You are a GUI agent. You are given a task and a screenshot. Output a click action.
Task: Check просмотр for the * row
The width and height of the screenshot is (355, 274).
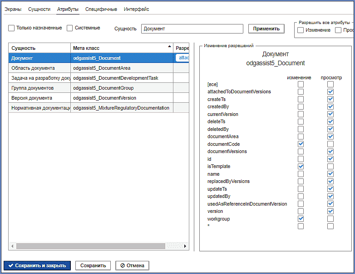330,226
